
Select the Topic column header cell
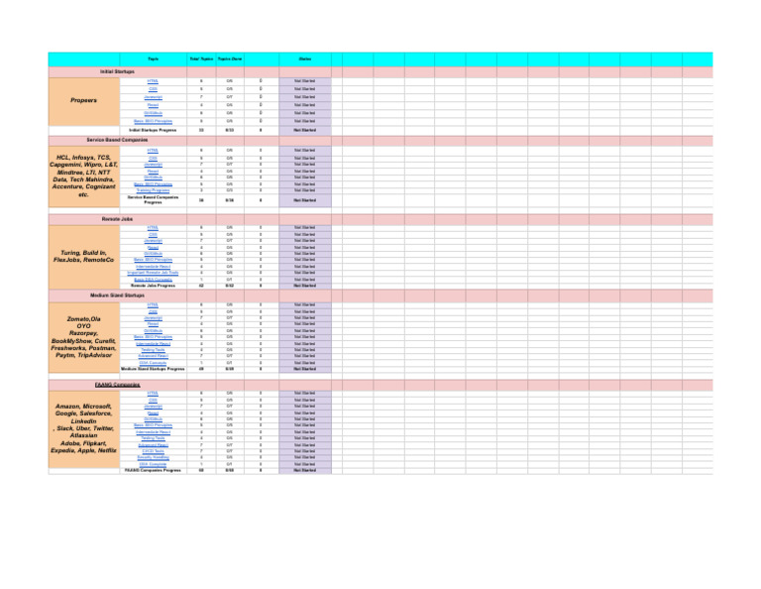(153, 59)
